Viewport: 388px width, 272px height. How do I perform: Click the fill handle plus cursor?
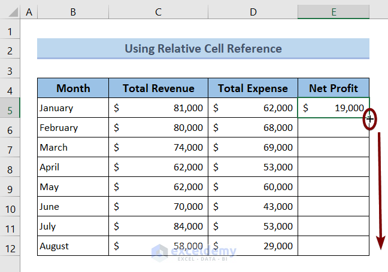click(x=370, y=119)
